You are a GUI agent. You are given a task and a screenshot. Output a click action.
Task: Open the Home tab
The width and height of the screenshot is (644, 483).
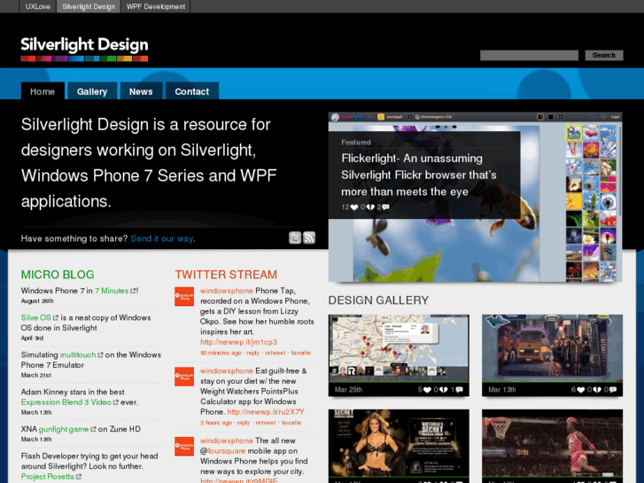(43, 91)
